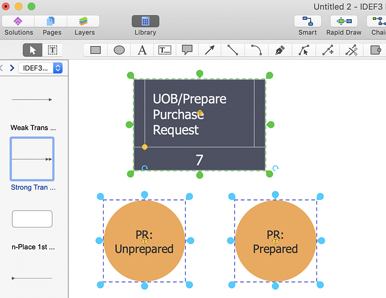This screenshot has height=298, width=386.
Task: Select the Rectangle shape tool
Action: (95, 50)
